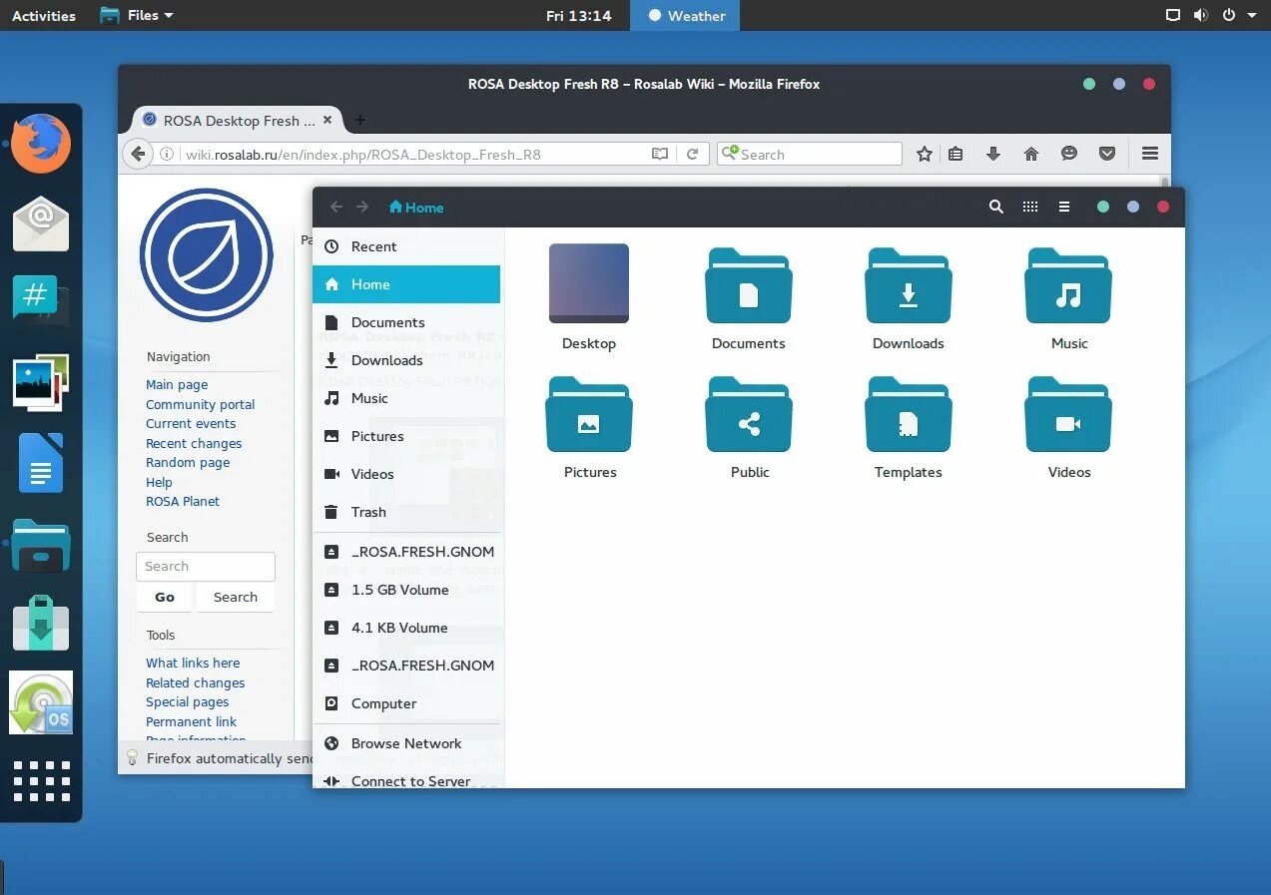Click the Firefox back button
This screenshot has width=1271, height=895.
point(138,154)
